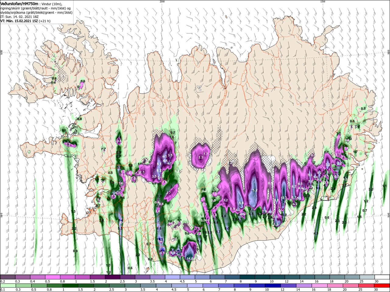Click the bright red 30 rain scale swatch
390x292 pixels.
(382, 286)
